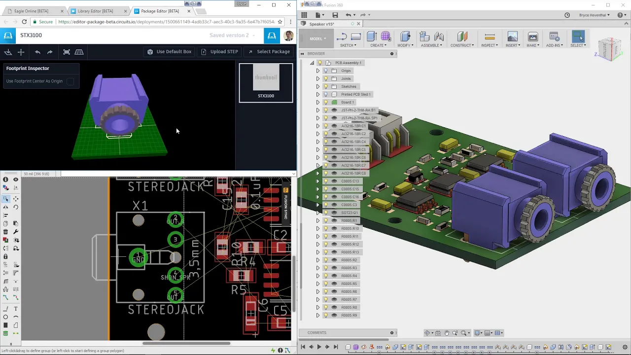Image resolution: width=631 pixels, height=355 pixels.
Task: Open the Fusion 360 data panel grid icon
Action: coord(304,15)
